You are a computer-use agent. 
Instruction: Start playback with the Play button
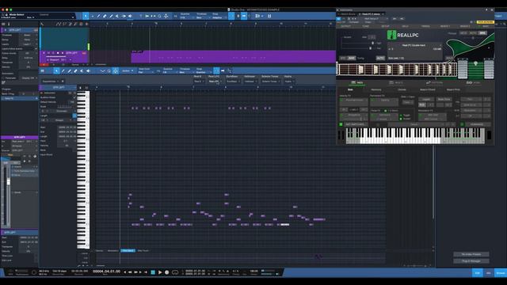(x=160, y=272)
